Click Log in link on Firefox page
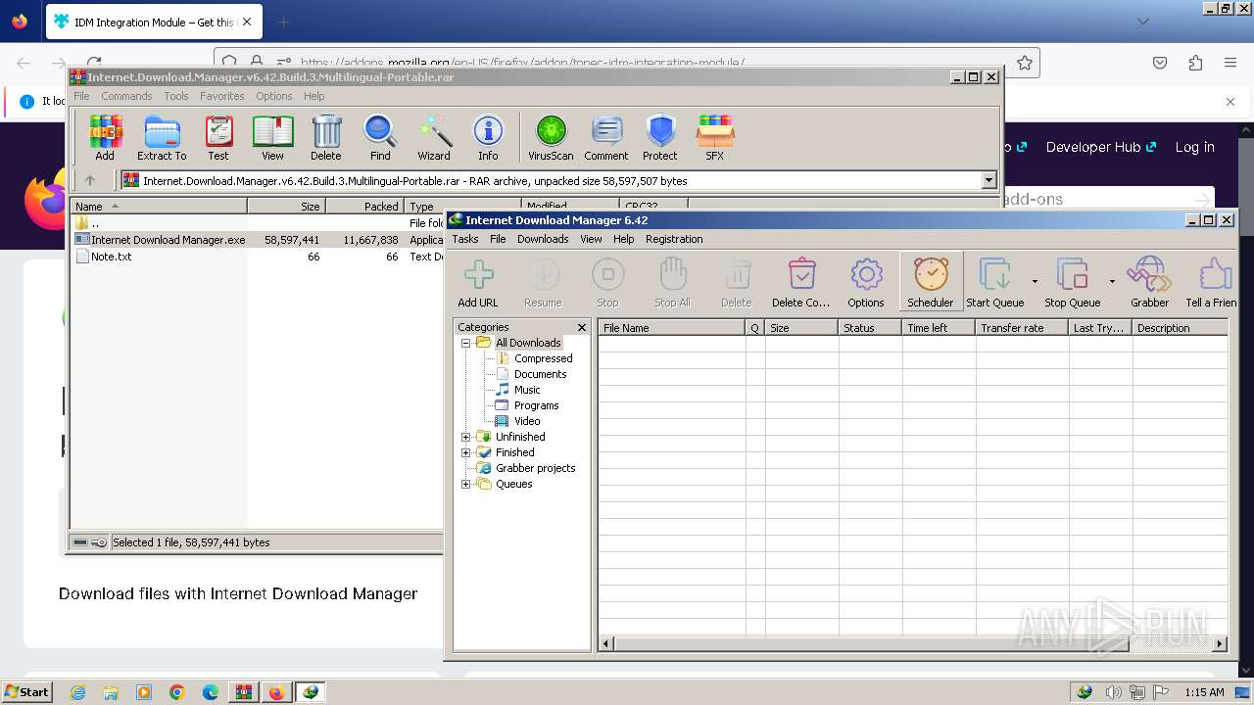This screenshot has width=1254, height=705. click(1194, 147)
